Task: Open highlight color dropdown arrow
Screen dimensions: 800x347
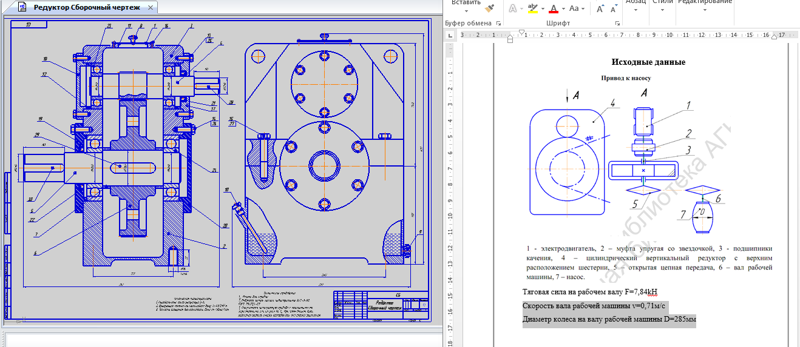Action: coord(542,9)
